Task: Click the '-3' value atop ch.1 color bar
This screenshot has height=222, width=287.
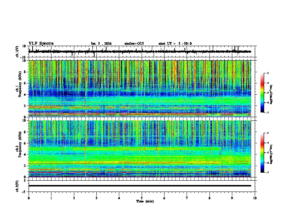Action: coord(267,73)
